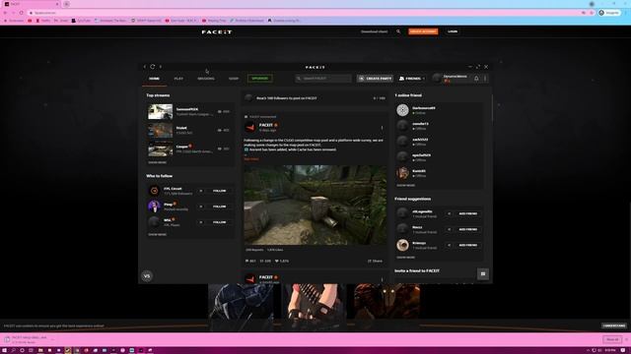
Task: Click the FACEIT logo on the website header
Action: [217, 32]
